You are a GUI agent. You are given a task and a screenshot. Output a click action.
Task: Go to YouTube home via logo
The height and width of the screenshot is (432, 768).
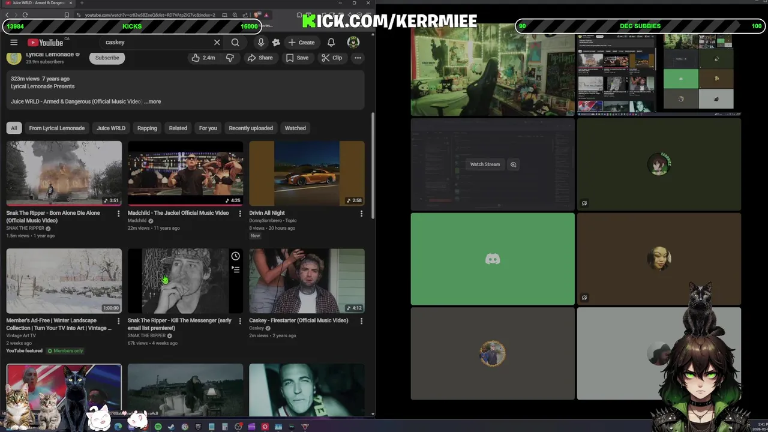(45, 42)
